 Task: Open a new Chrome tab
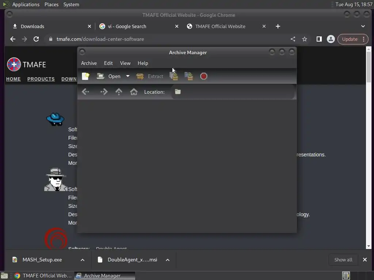[x=278, y=26]
